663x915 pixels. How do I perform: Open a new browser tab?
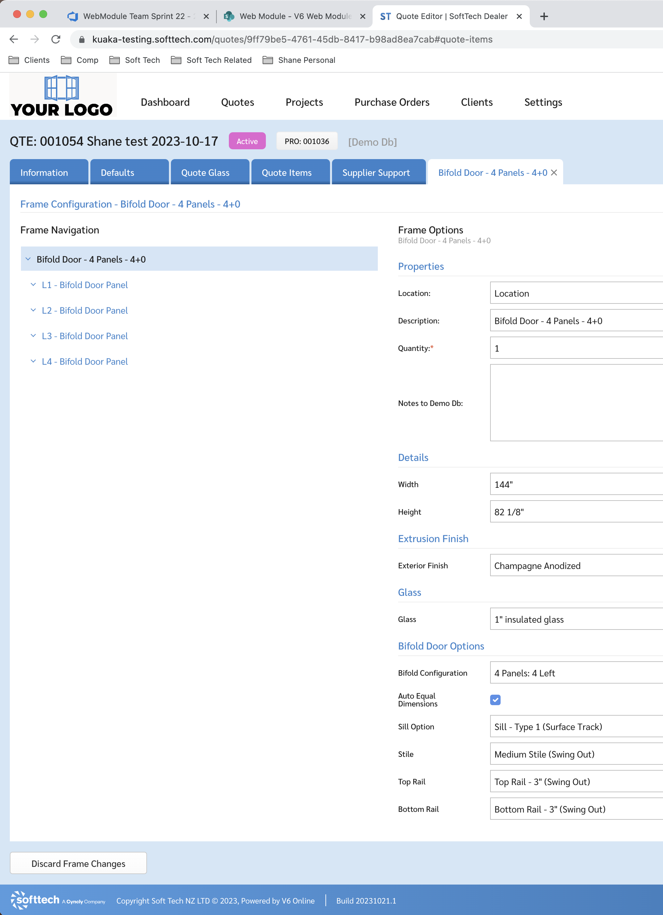(x=543, y=17)
